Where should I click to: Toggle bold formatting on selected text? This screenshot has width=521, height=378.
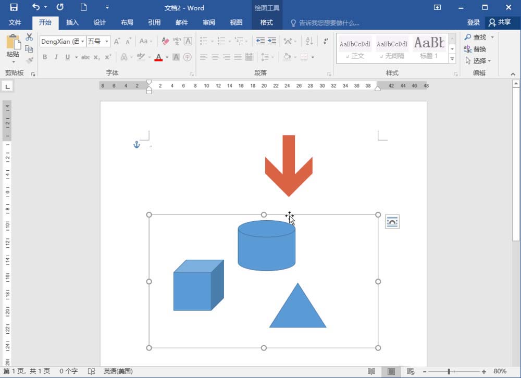45,56
